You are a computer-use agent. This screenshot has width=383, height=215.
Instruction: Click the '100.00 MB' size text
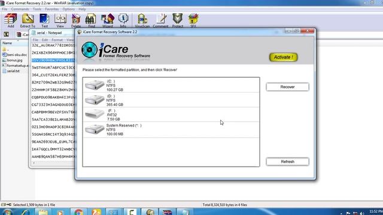tap(115, 134)
